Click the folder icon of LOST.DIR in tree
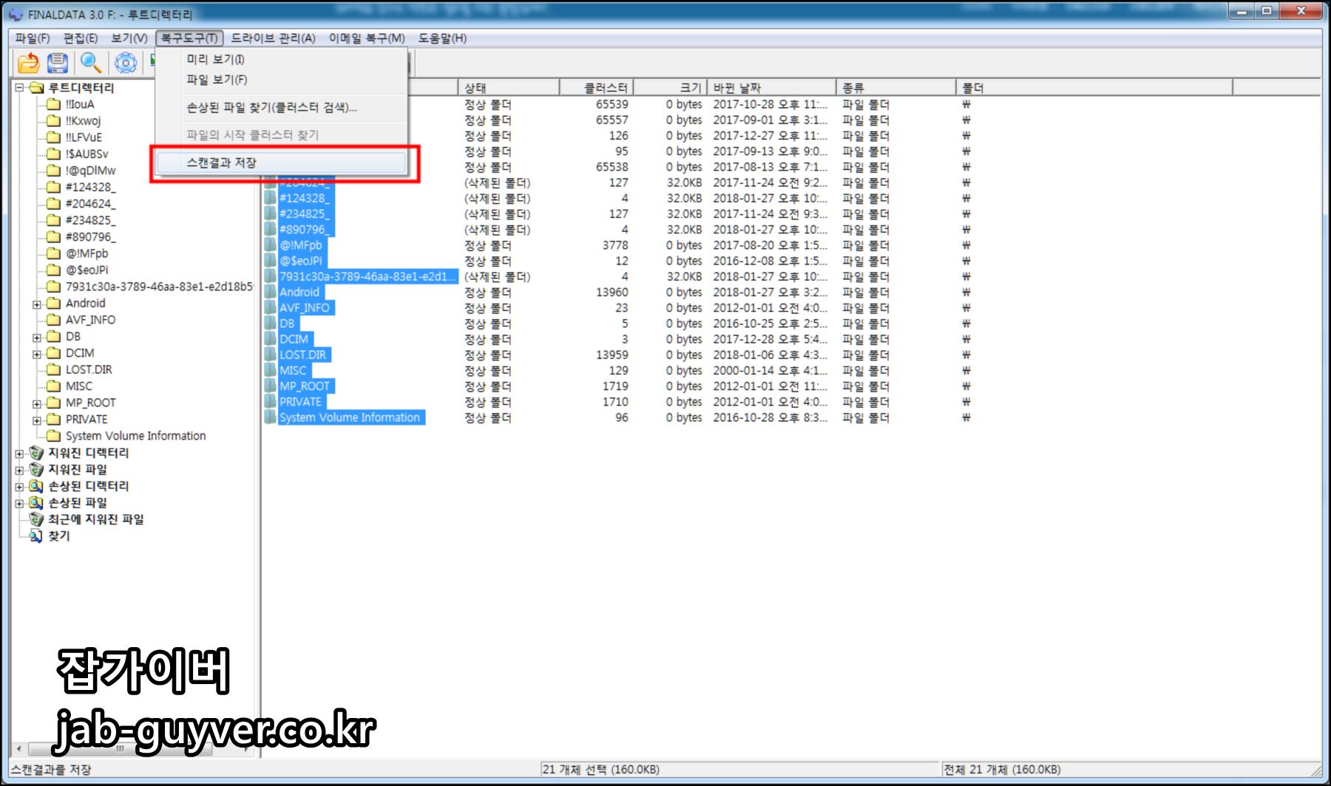Viewport: 1331px width, 786px height. 53,369
